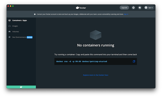Click the account avatar icon
162x97 pixels.
[x=146, y=8]
